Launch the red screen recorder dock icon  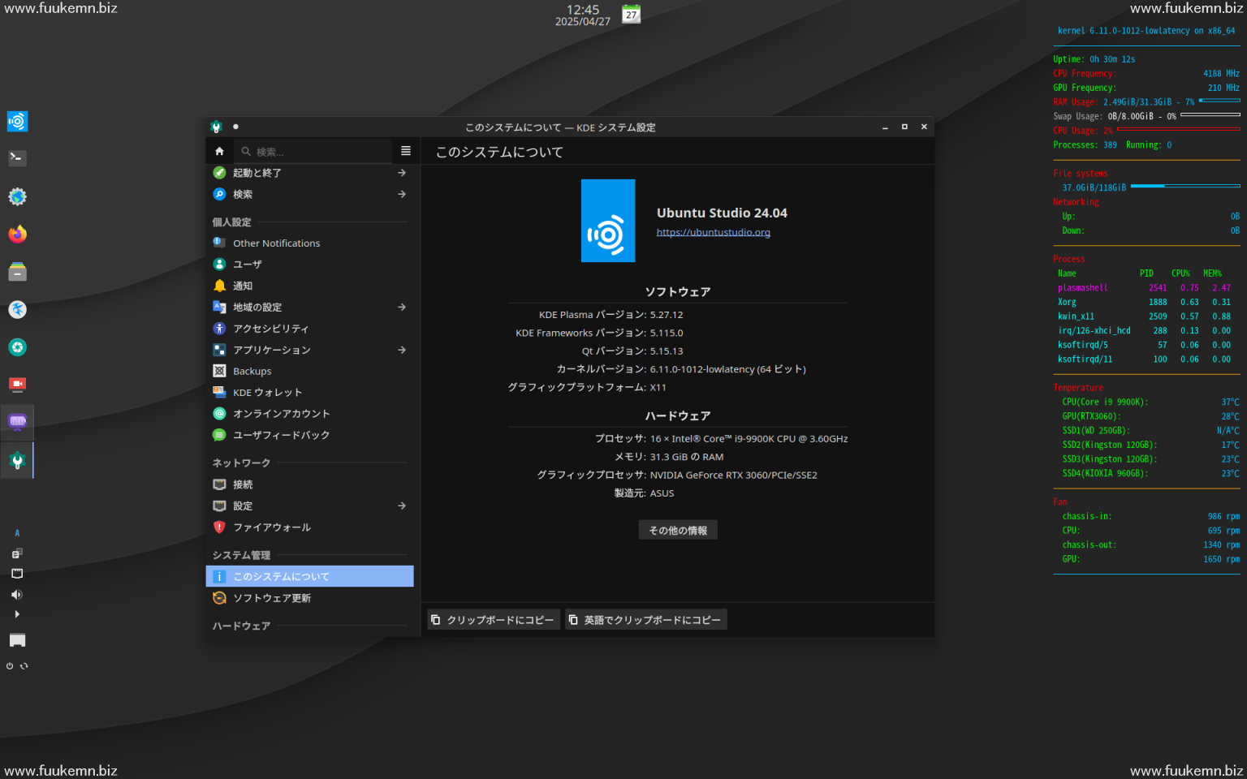[x=17, y=385]
